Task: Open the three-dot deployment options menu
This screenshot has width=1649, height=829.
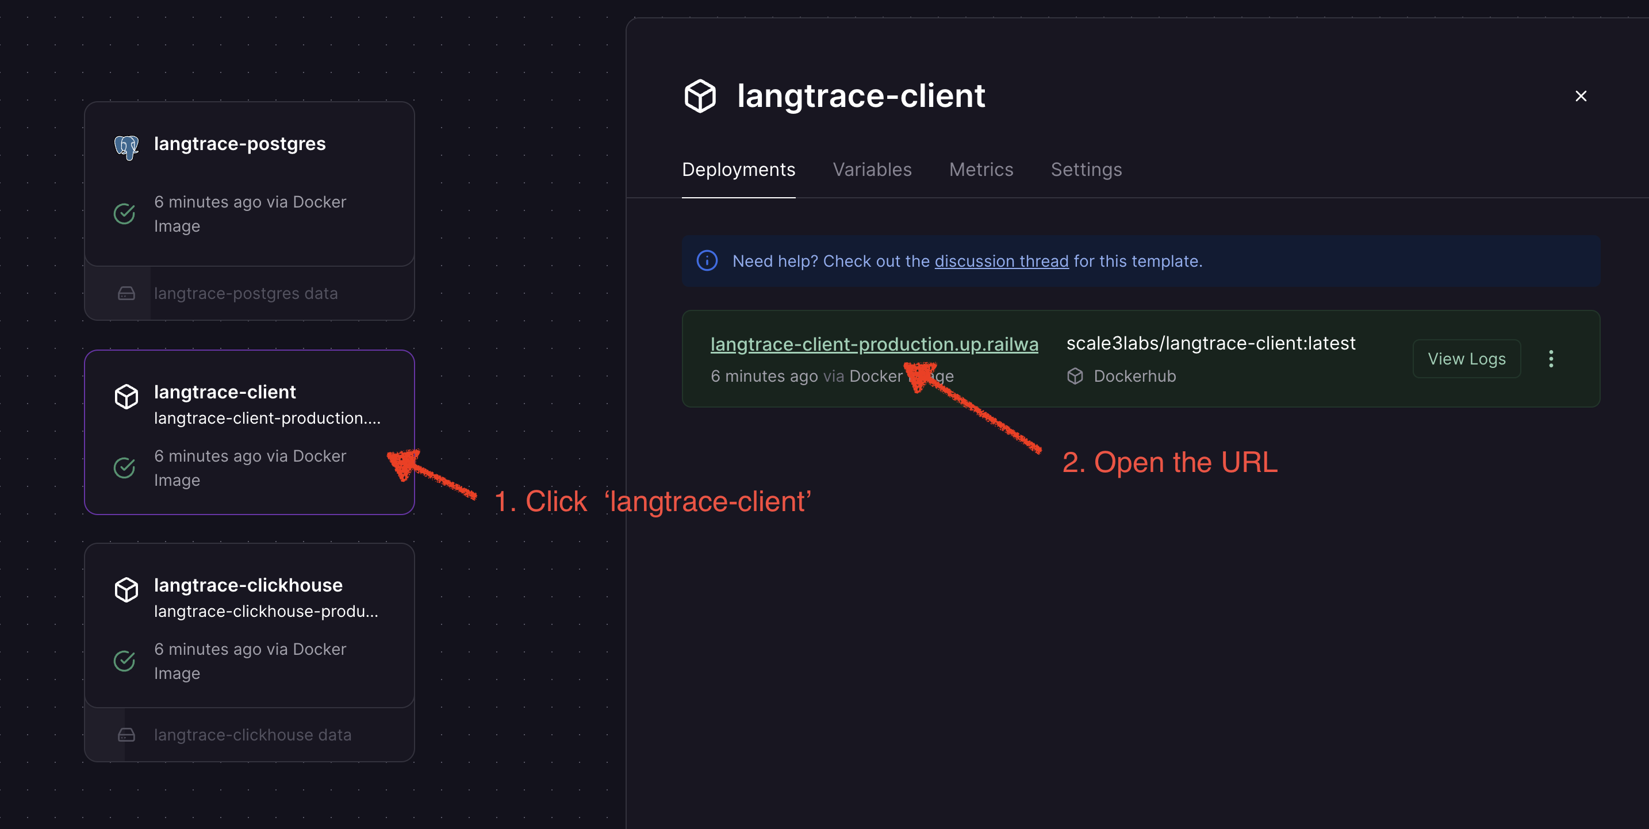Action: (1551, 359)
